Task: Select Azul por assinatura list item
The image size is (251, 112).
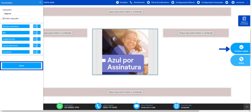Action: click(16, 26)
